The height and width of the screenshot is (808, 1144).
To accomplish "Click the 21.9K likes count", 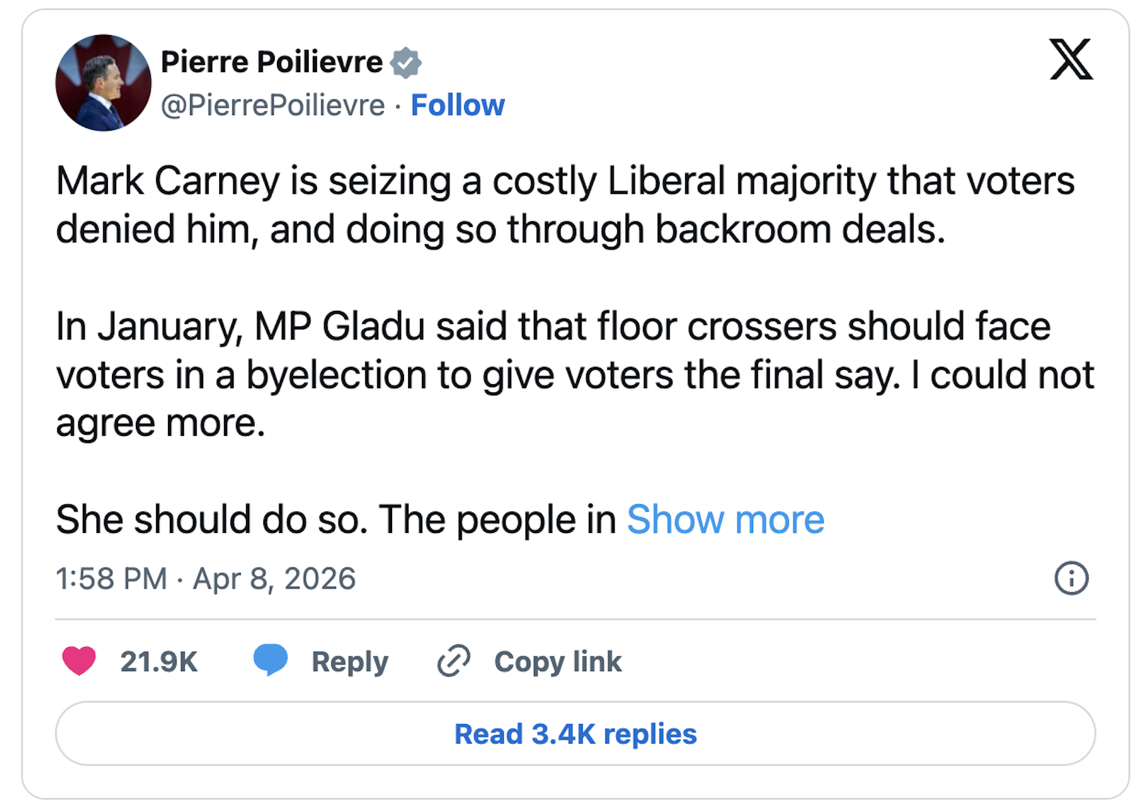I will (158, 662).
